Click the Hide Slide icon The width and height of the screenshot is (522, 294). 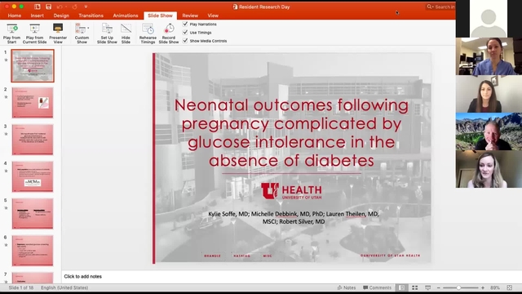pyautogui.click(x=126, y=29)
